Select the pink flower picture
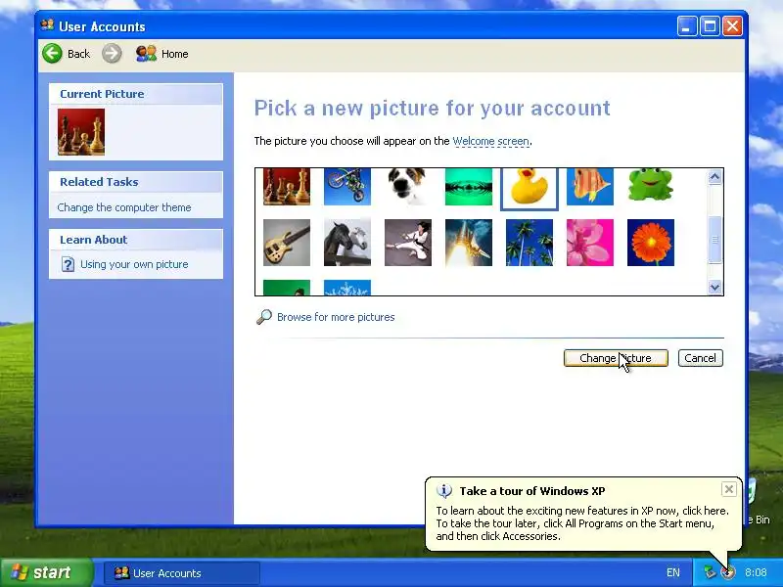This screenshot has width=783, height=587. point(590,243)
